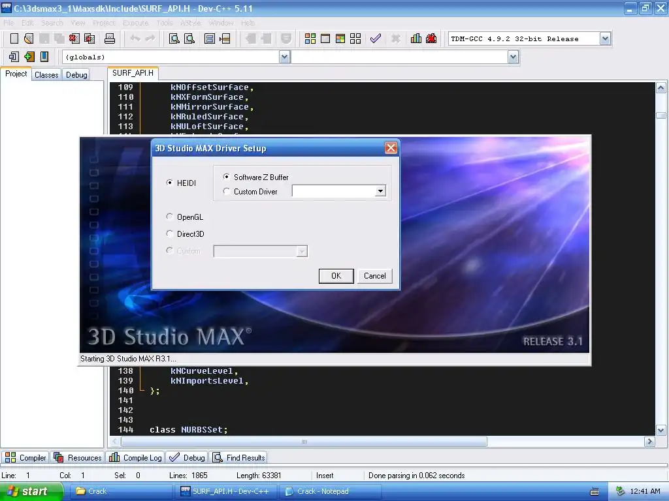Click the Run window icon

325,38
